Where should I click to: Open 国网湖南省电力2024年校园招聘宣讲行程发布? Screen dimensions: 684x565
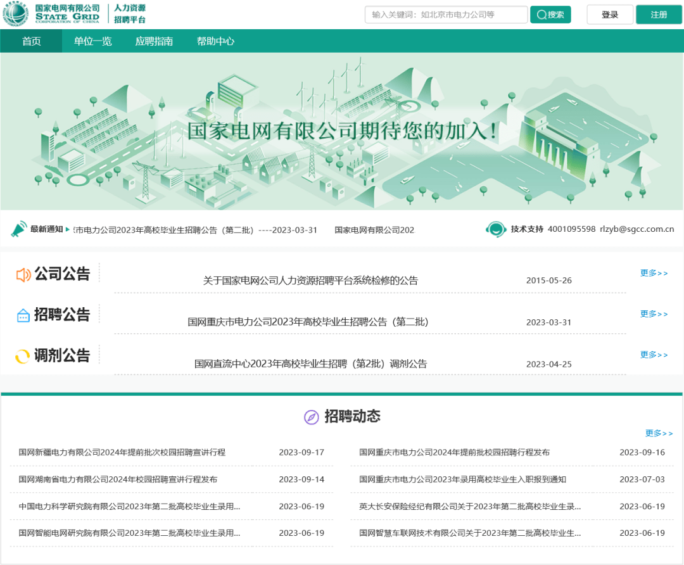point(118,479)
